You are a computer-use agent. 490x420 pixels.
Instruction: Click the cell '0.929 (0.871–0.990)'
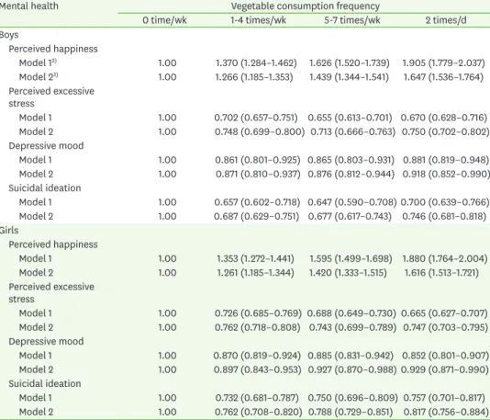(445, 369)
